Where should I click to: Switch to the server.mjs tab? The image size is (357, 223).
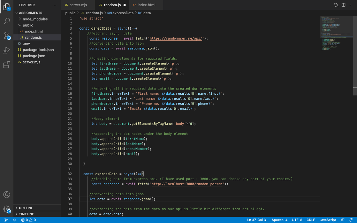click(78, 5)
